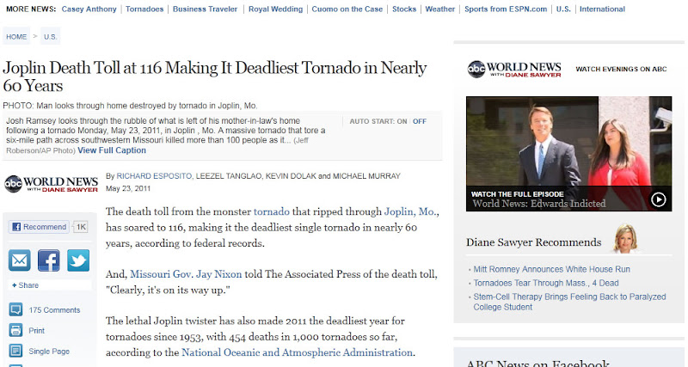Go to Stocks section
Viewport: 688px width, 367px height.
(x=404, y=9)
